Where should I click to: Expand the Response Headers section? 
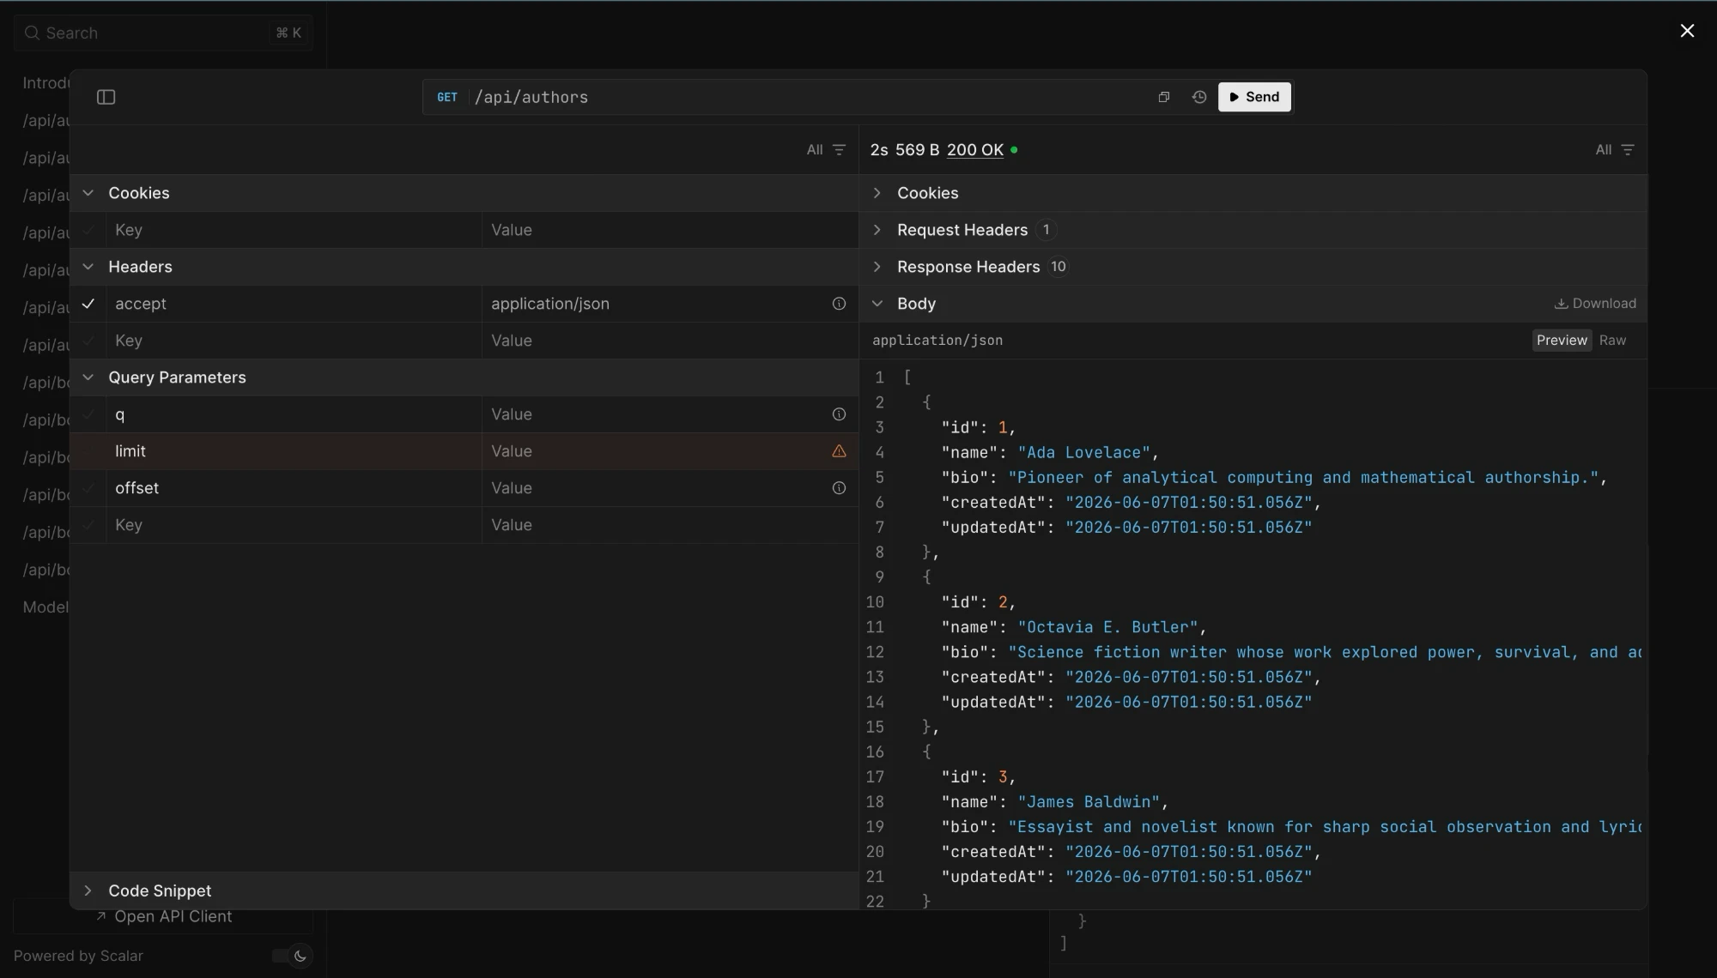877,267
